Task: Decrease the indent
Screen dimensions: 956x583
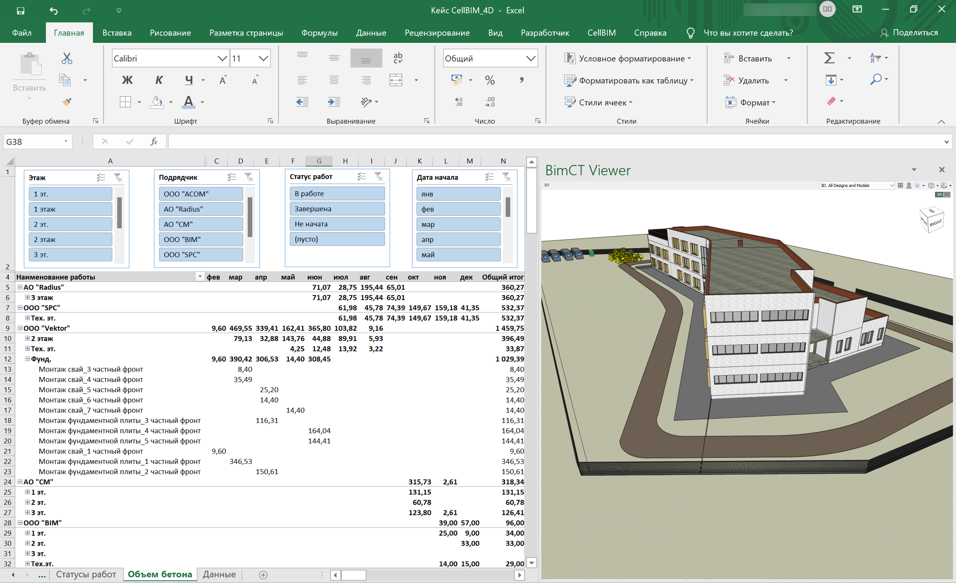Action: (302, 102)
